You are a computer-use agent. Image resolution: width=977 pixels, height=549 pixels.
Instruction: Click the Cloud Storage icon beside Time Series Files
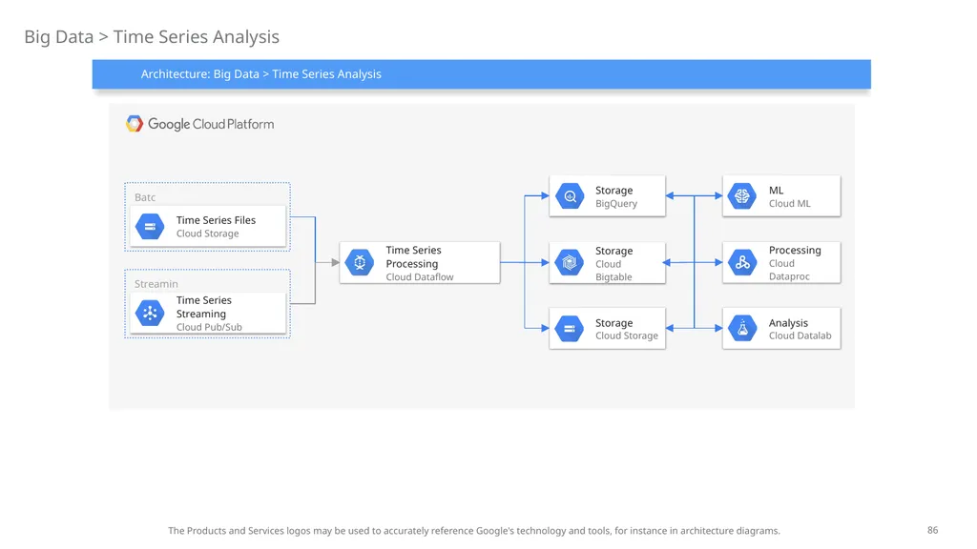click(150, 227)
